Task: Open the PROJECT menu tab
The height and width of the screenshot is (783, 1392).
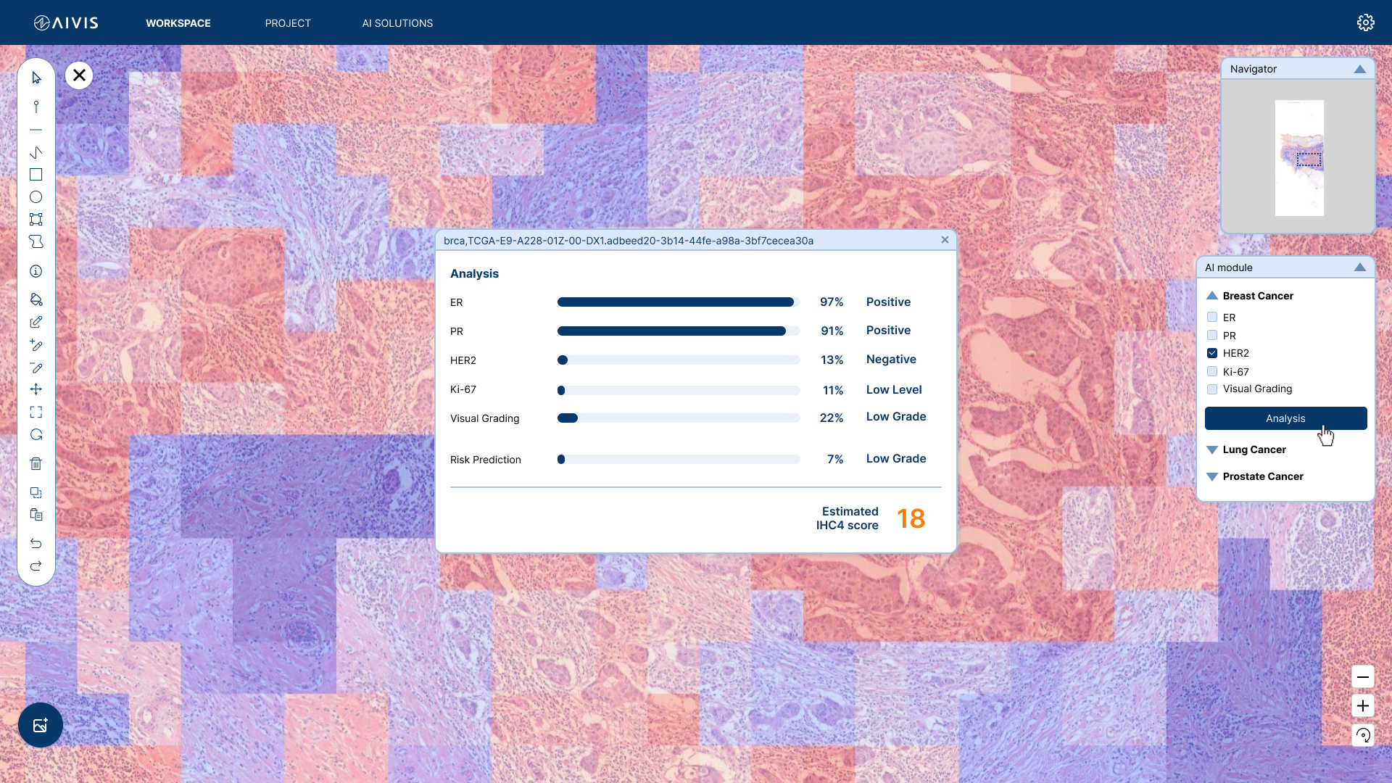Action: tap(288, 23)
